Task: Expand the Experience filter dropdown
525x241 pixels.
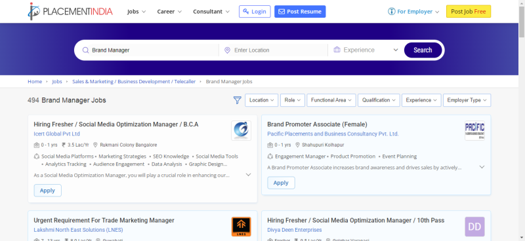Action: click(x=421, y=100)
